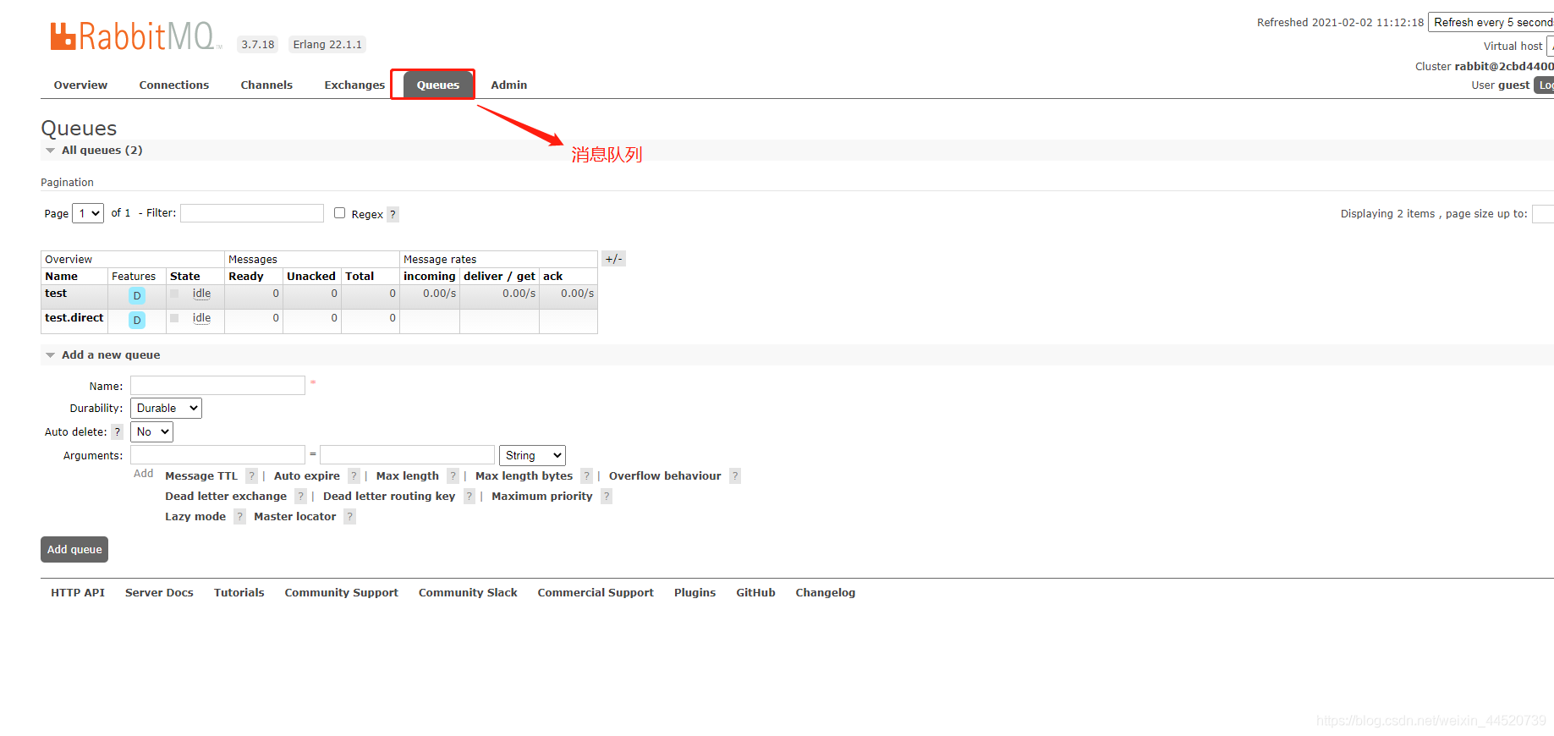1554x736 pixels.
Task: Show help for Dead letter exchange
Action: point(300,497)
